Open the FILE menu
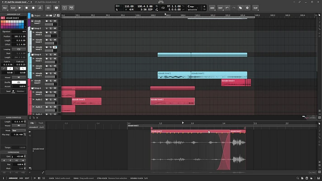The height and width of the screenshot is (181, 322). point(5,8)
